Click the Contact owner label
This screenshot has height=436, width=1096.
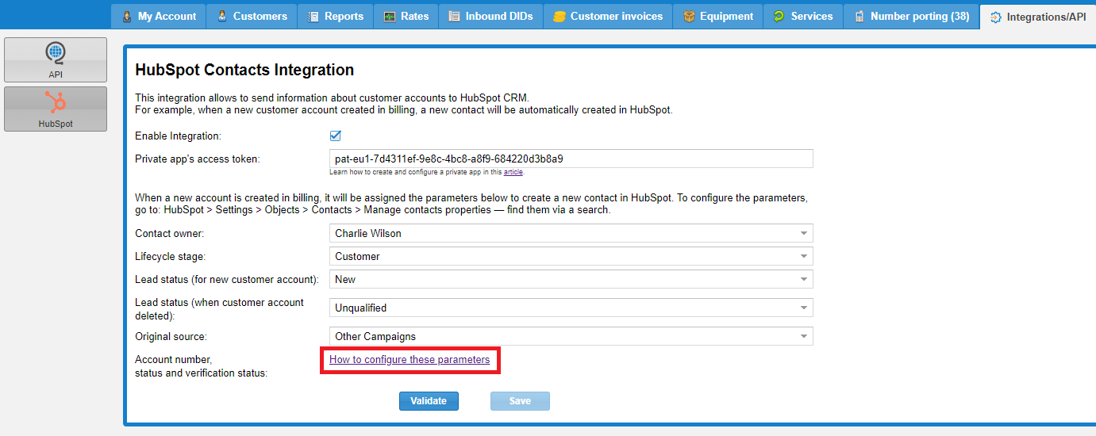coord(169,234)
